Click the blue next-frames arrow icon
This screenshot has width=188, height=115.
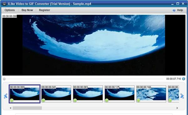click(x=182, y=96)
